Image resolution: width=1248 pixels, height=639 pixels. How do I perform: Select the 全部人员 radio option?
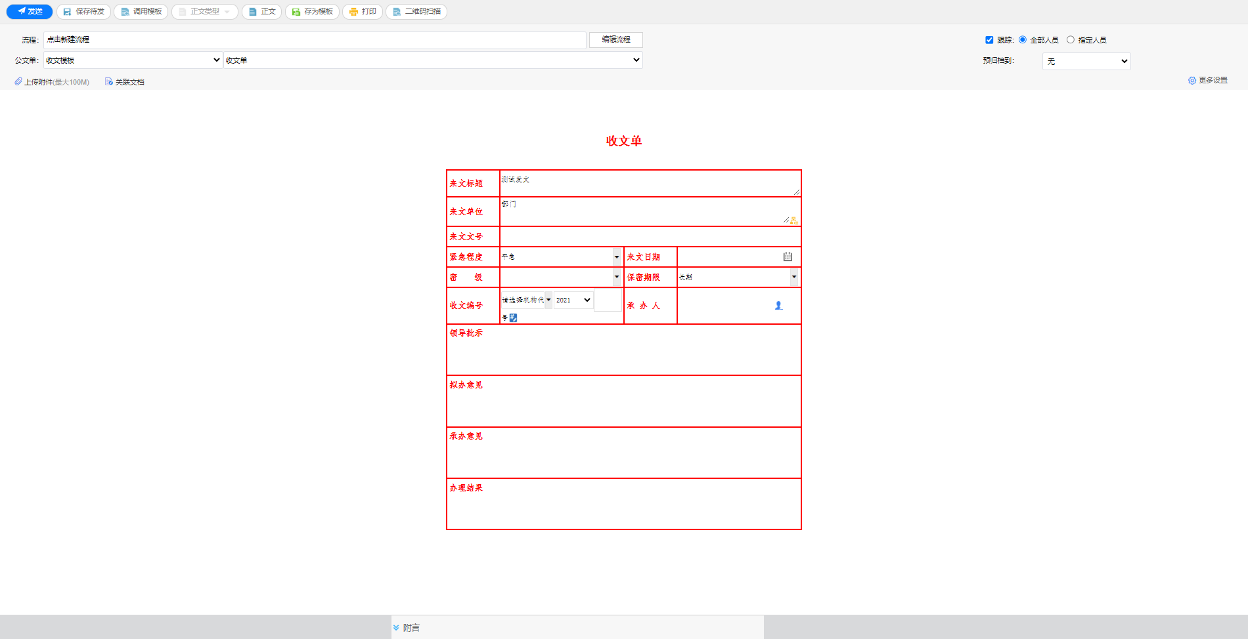click(1022, 39)
